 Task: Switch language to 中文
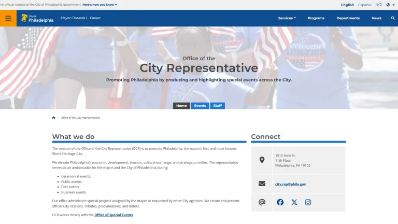[379, 5]
